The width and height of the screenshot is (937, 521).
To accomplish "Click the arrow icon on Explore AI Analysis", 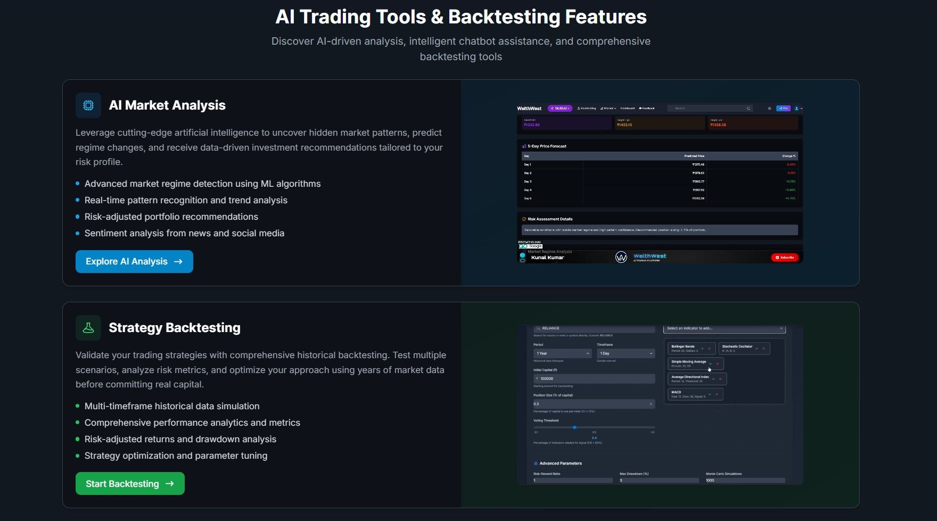I will tap(178, 262).
